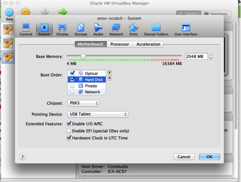Open the Audio settings section
241x182 pixels.
(x=98, y=29)
